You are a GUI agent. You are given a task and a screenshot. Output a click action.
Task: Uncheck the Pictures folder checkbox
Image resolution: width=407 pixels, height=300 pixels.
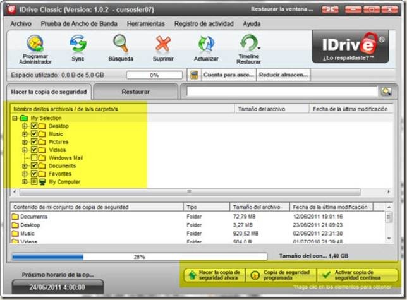34,142
